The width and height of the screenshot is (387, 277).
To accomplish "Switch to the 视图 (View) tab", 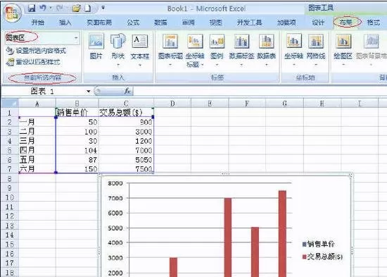I will [216, 23].
